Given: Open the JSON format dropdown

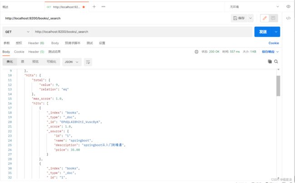Looking at the screenshot, I should [x=72, y=62].
